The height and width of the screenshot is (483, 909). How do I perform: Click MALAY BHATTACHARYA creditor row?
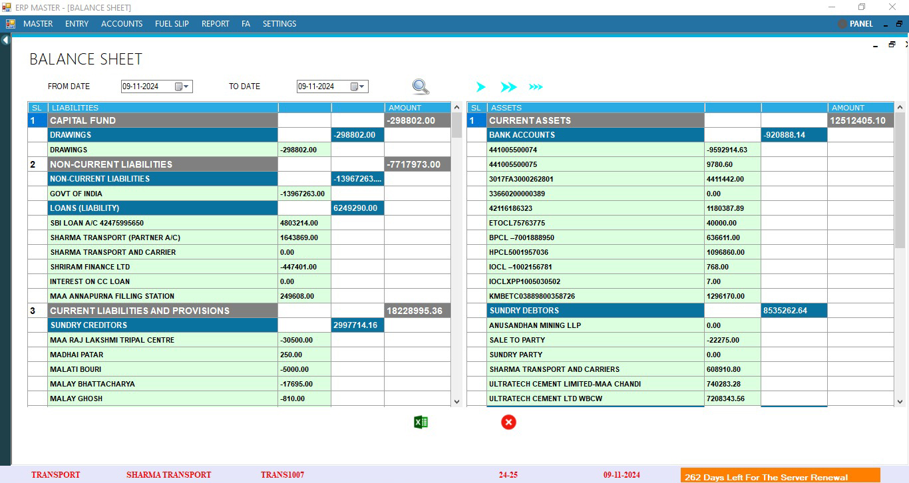pos(239,384)
